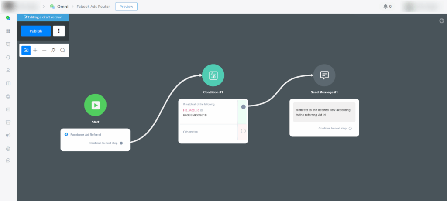This screenshot has width=447, height=201.
Task: Click Send Message 'Continue to next step' connector
Action: pyautogui.click(x=350, y=129)
